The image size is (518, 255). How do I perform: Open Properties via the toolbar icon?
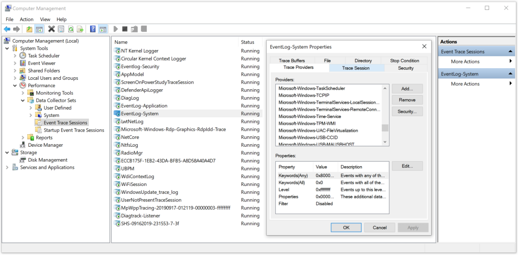[61, 29]
